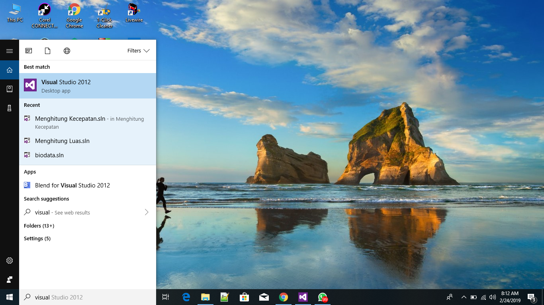The width and height of the screenshot is (544, 305).
Task: Open File Explorer from taskbar
Action: 205,297
